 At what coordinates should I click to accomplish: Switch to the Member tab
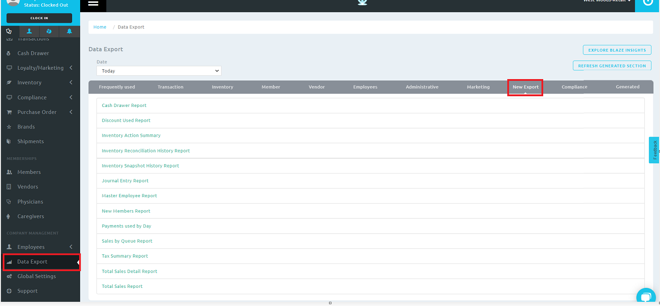(x=271, y=87)
